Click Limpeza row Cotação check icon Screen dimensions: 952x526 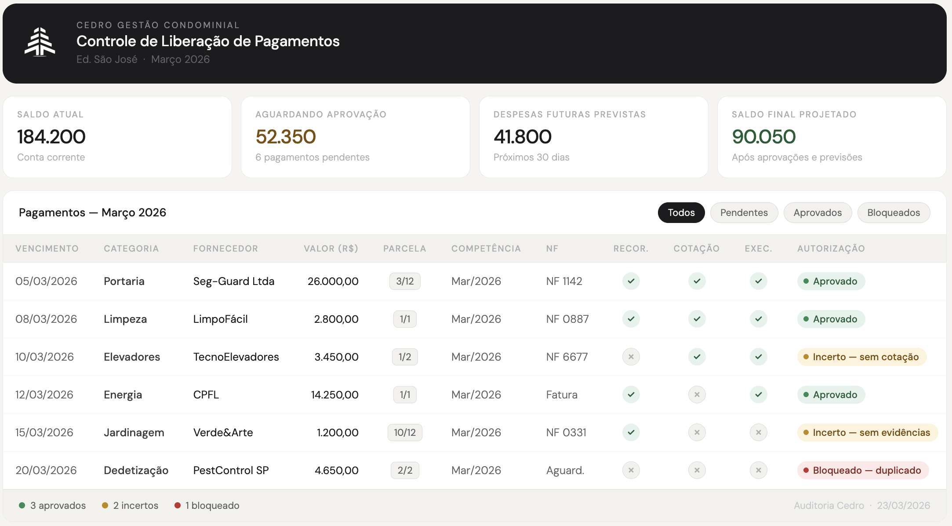click(697, 319)
